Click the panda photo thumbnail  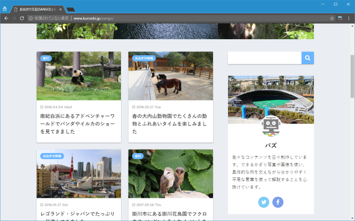(79, 76)
